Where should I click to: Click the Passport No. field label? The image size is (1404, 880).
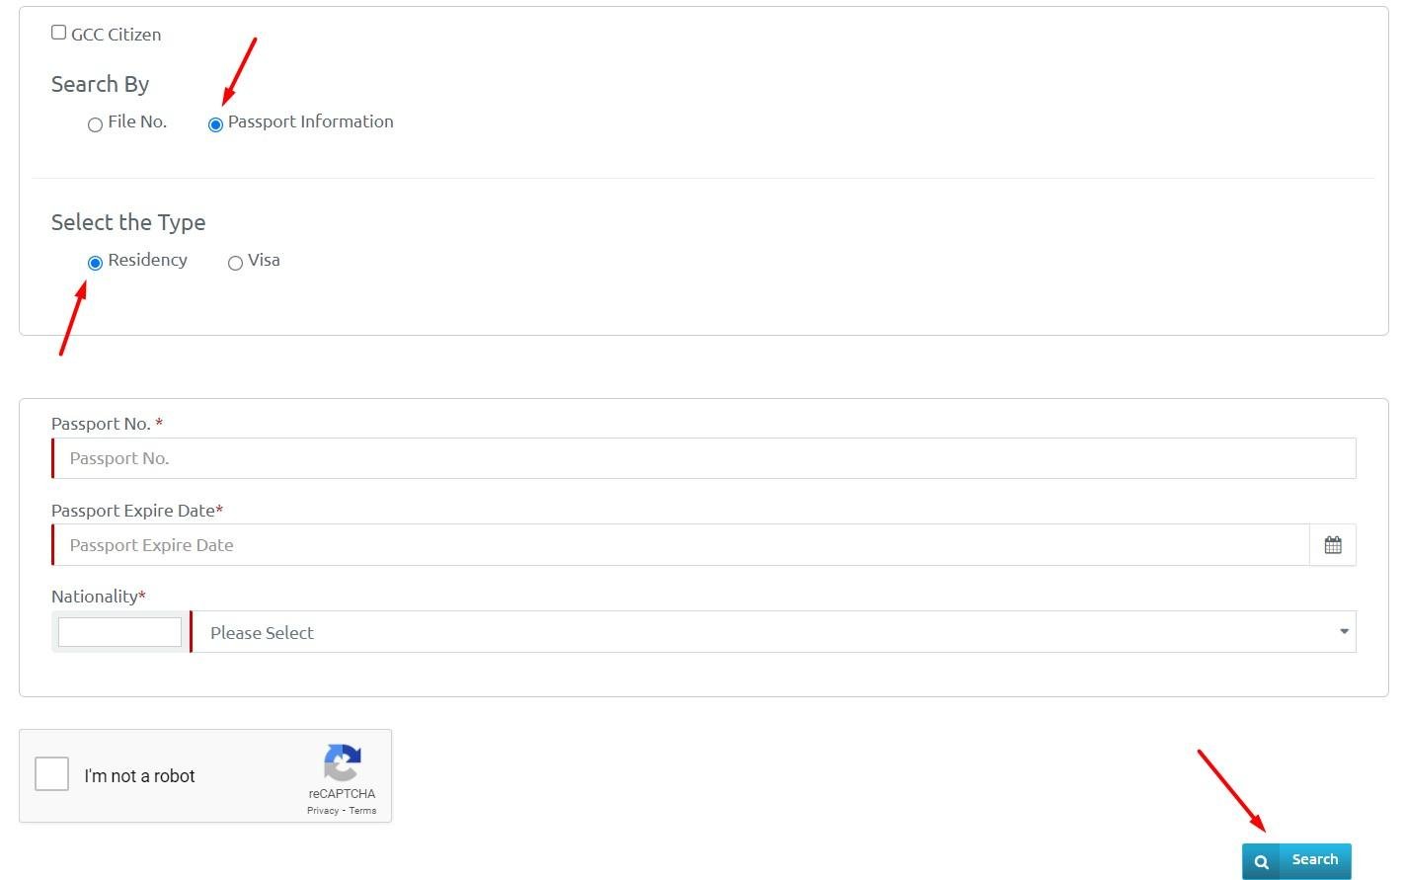(101, 424)
